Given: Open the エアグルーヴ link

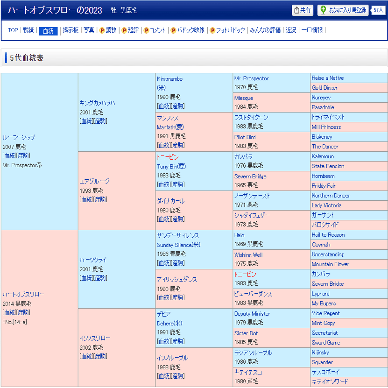Looking at the screenshot, I should 94,181.
